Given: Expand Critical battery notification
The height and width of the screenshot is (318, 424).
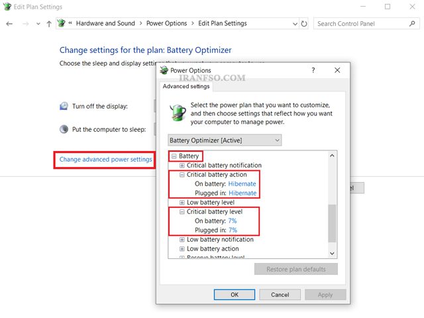Looking at the screenshot, I should [x=182, y=165].
